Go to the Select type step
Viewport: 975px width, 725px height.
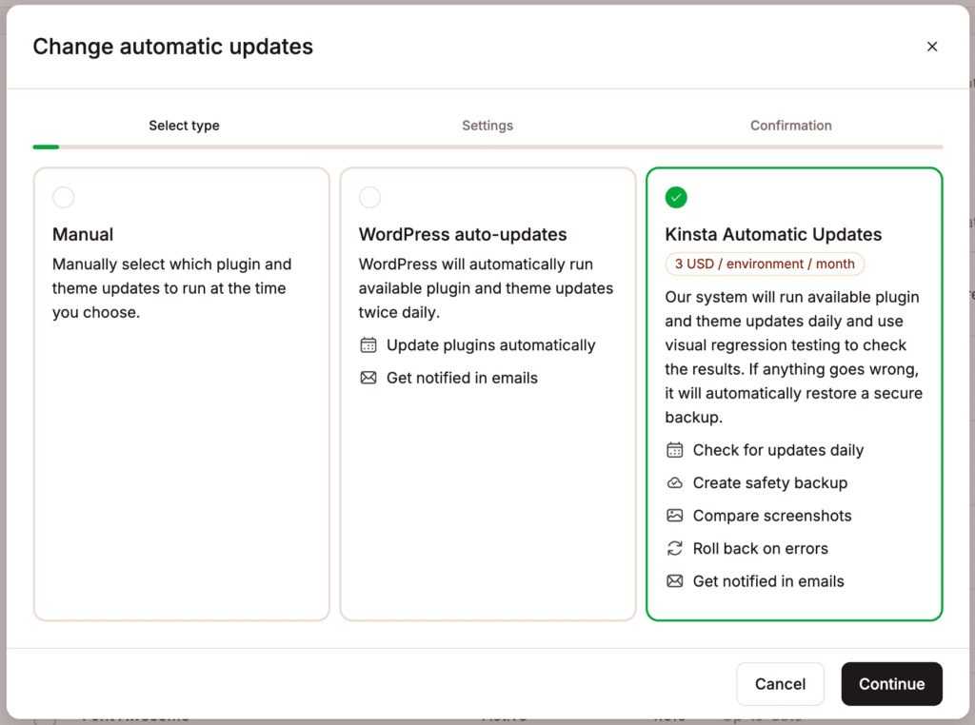click(184, 125)
